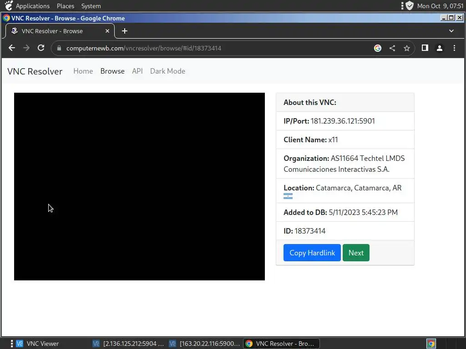Switch to VNC Resolver taskbar window
The height and width of the screenshot is (349, 466).
(281, 344)
